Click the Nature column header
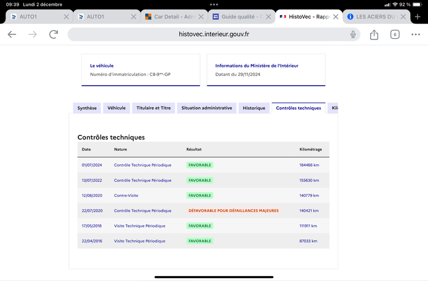The width and height of the screenshot is (428, 281). pos(120,149)
